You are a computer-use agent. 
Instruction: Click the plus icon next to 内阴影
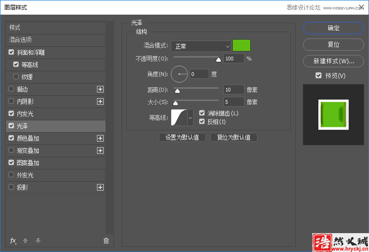coord(100,101)
